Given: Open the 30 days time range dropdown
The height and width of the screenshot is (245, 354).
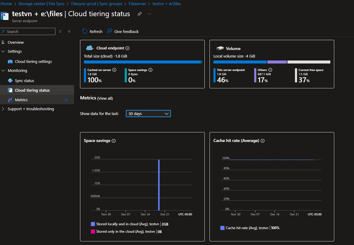Looking at the screenshot, I should [148, 114].
